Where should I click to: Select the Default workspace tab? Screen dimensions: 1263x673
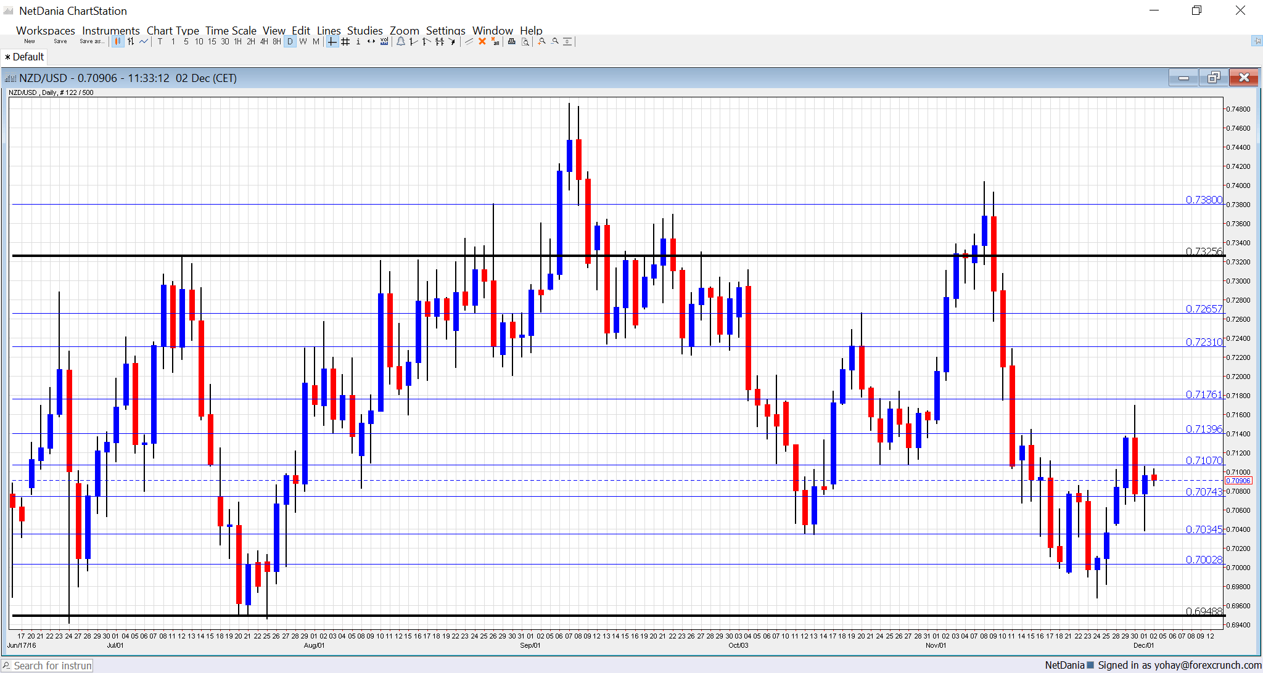tap(25, 56)
